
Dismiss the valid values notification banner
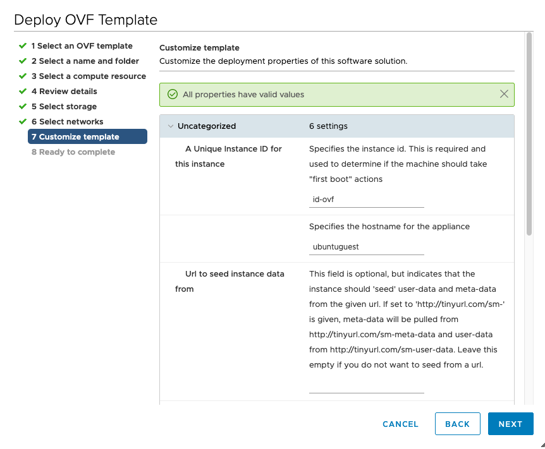504,94
